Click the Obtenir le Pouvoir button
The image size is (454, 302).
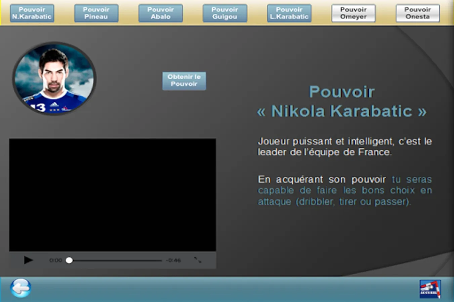click(184, 81)
